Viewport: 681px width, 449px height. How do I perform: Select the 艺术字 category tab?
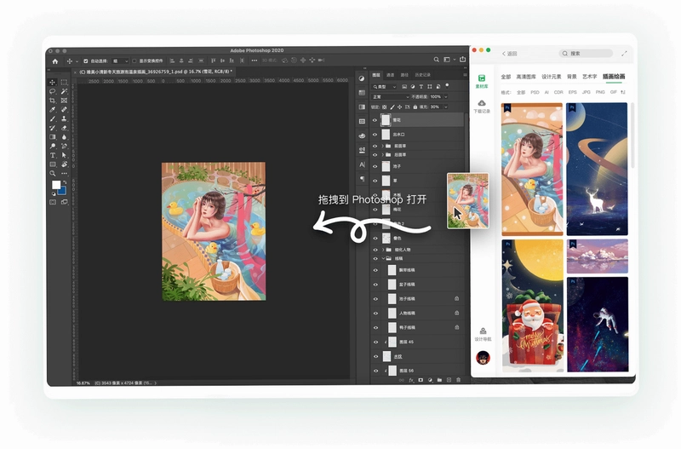tap(589, 77)
